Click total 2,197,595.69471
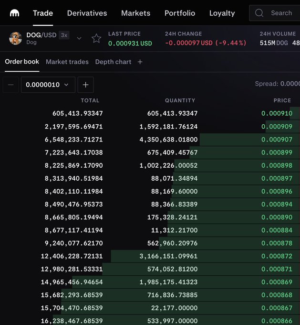 (x=73, y=127)
